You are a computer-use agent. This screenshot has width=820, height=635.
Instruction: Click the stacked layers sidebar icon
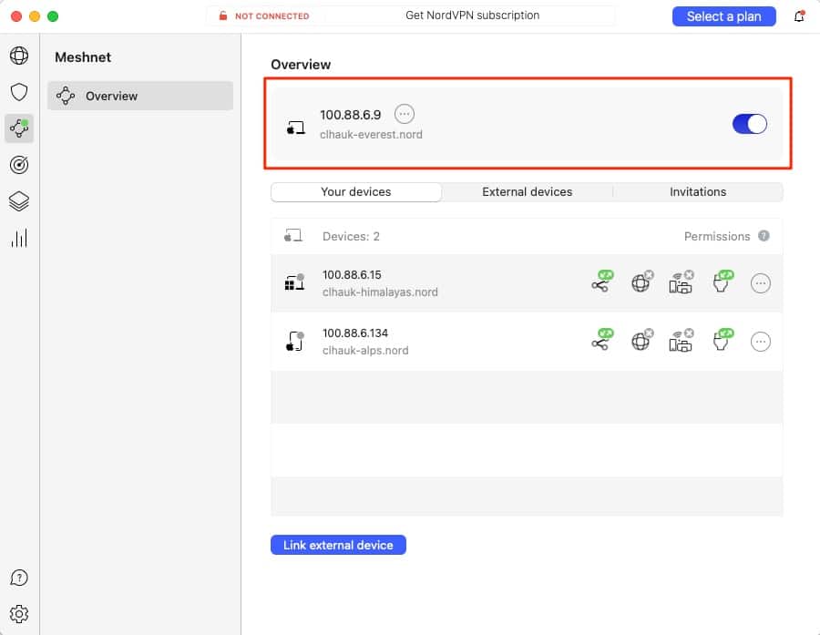pyautogui.click(x=19, y=201)
